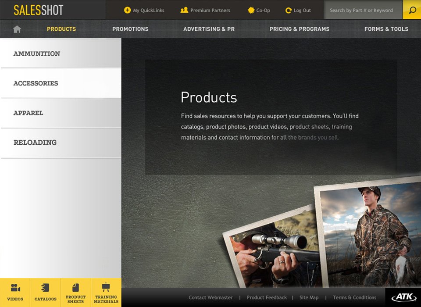421x307 pixels.
Task: Select the Products navigation tab
Action: 61,29
